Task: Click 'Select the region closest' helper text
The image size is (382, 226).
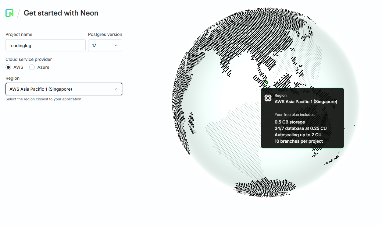Action: tap(44, 99)
